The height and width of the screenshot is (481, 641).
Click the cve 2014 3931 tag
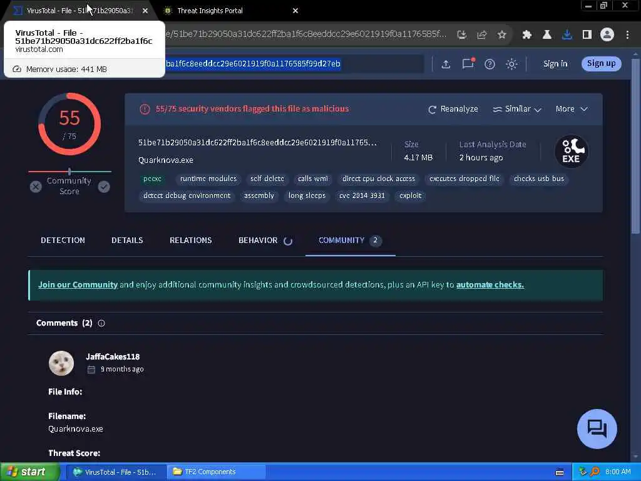(x=362, y=195)
